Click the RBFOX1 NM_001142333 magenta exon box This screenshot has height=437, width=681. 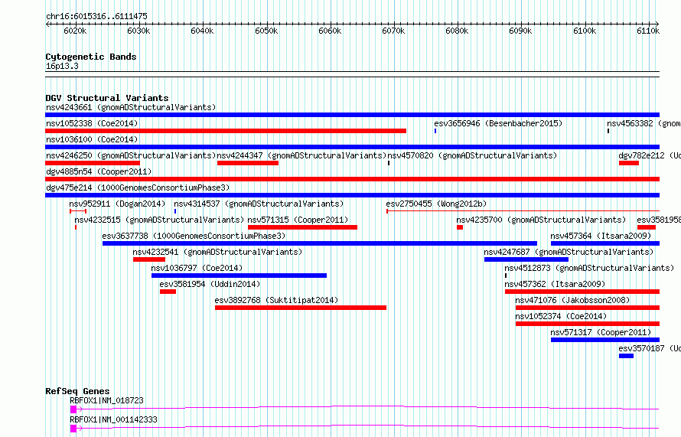[x=73, y=429]
